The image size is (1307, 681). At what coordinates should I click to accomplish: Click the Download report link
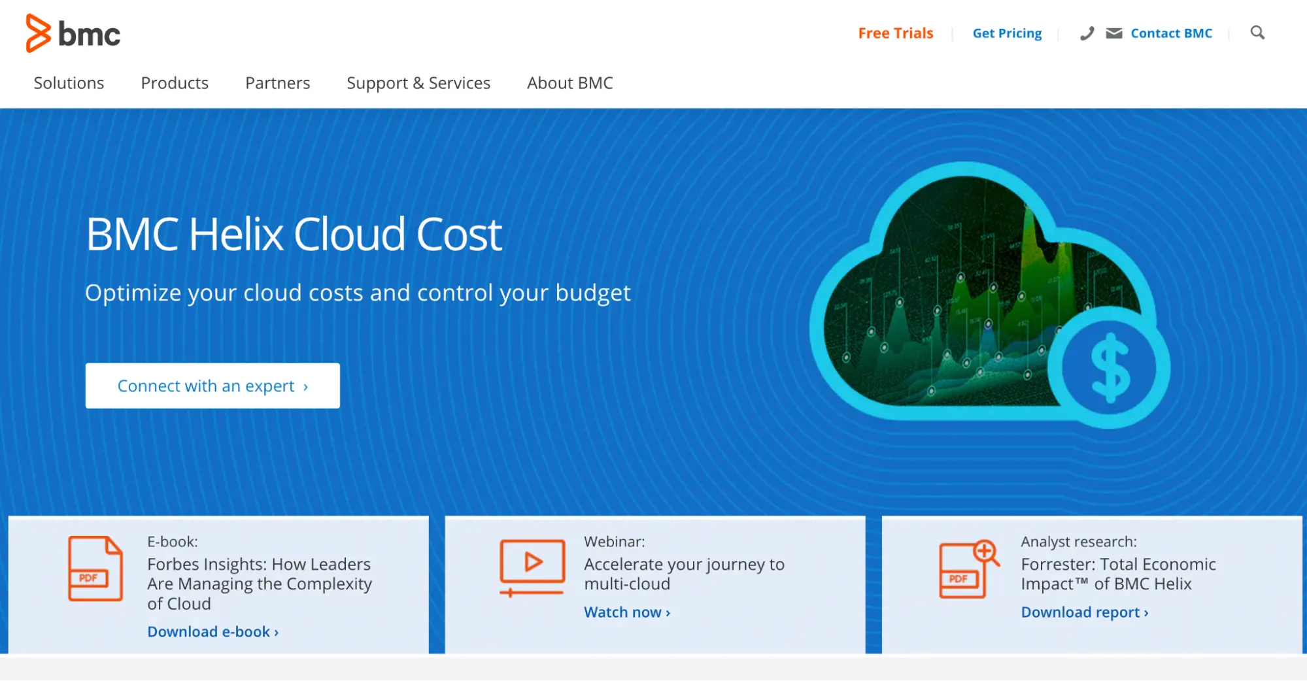click(x=1084, y=612)
